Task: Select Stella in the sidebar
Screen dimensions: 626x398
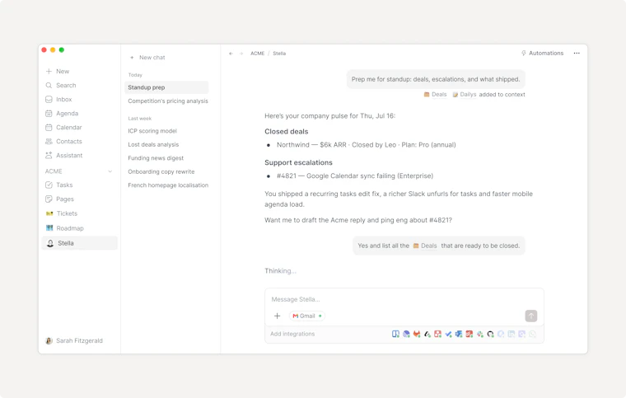Action: 79,243
